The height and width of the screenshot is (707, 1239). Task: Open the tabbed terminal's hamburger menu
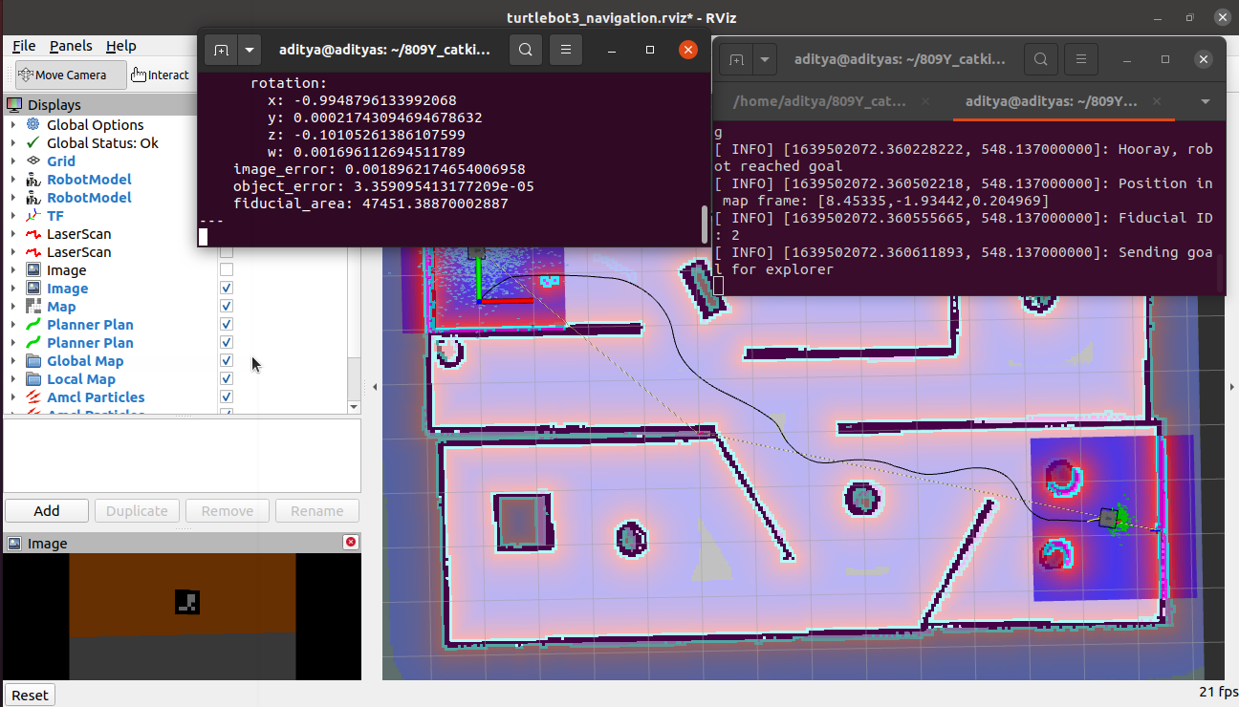click(x=1080, y=59)
